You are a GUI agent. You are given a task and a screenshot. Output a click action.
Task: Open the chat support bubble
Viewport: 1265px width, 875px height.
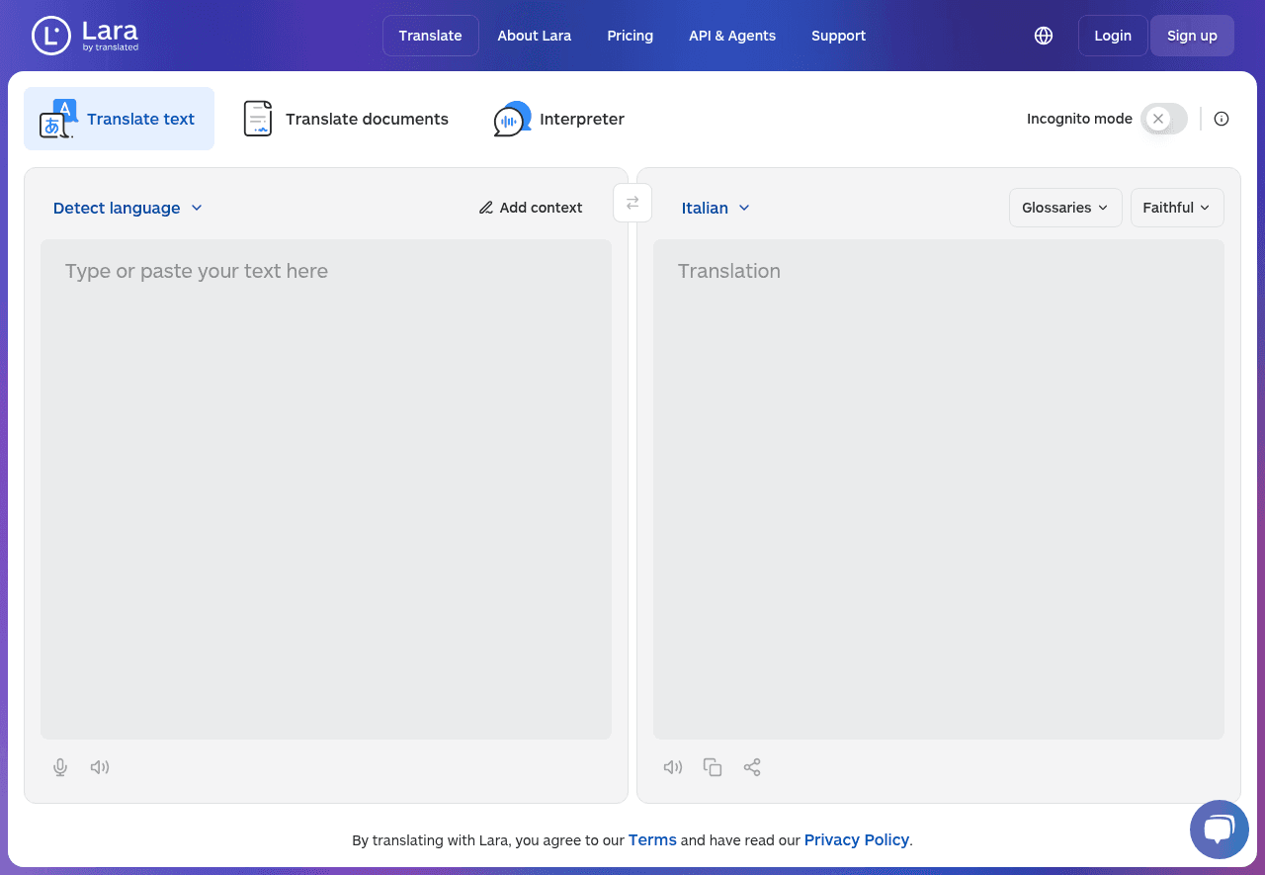pyautogui.click(x=1219, y=829)
